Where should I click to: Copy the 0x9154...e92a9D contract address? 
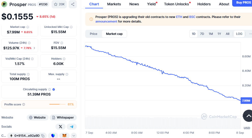click(x=43, y=136)
